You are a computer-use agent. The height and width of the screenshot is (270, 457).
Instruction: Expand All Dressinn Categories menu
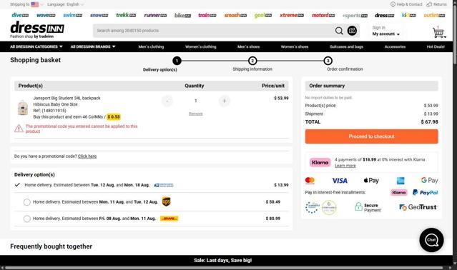(x=36, y=46)
